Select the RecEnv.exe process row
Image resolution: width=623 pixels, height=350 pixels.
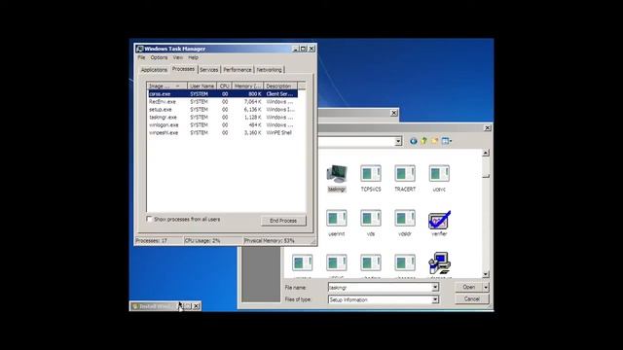223,102
